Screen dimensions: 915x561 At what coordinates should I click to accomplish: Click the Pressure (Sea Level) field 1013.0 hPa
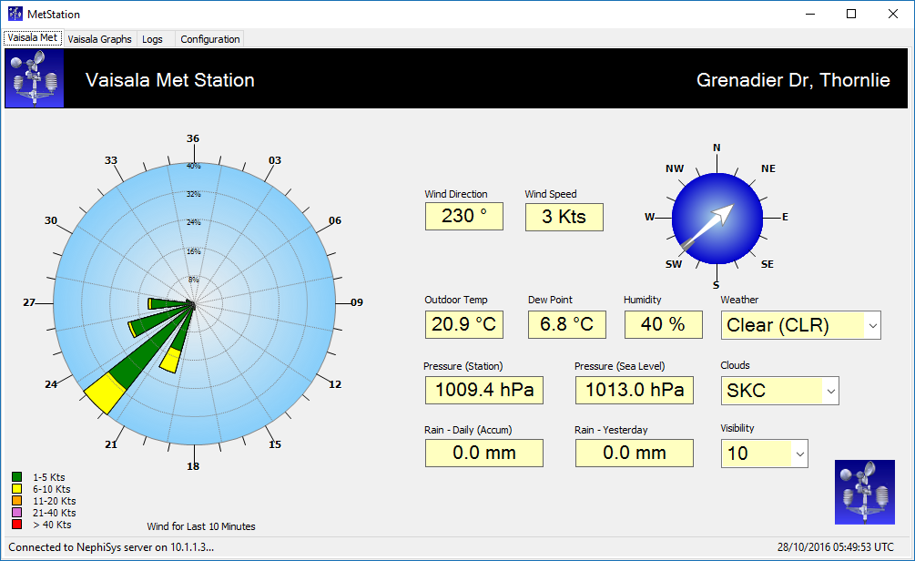point(635,390)
